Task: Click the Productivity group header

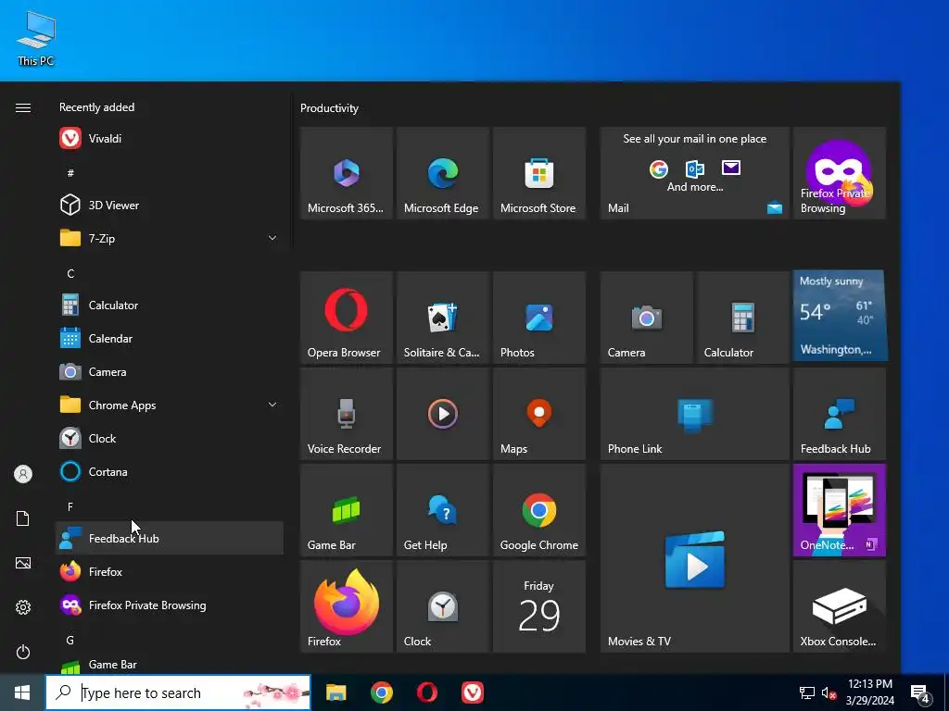Action: coord(329,108)
